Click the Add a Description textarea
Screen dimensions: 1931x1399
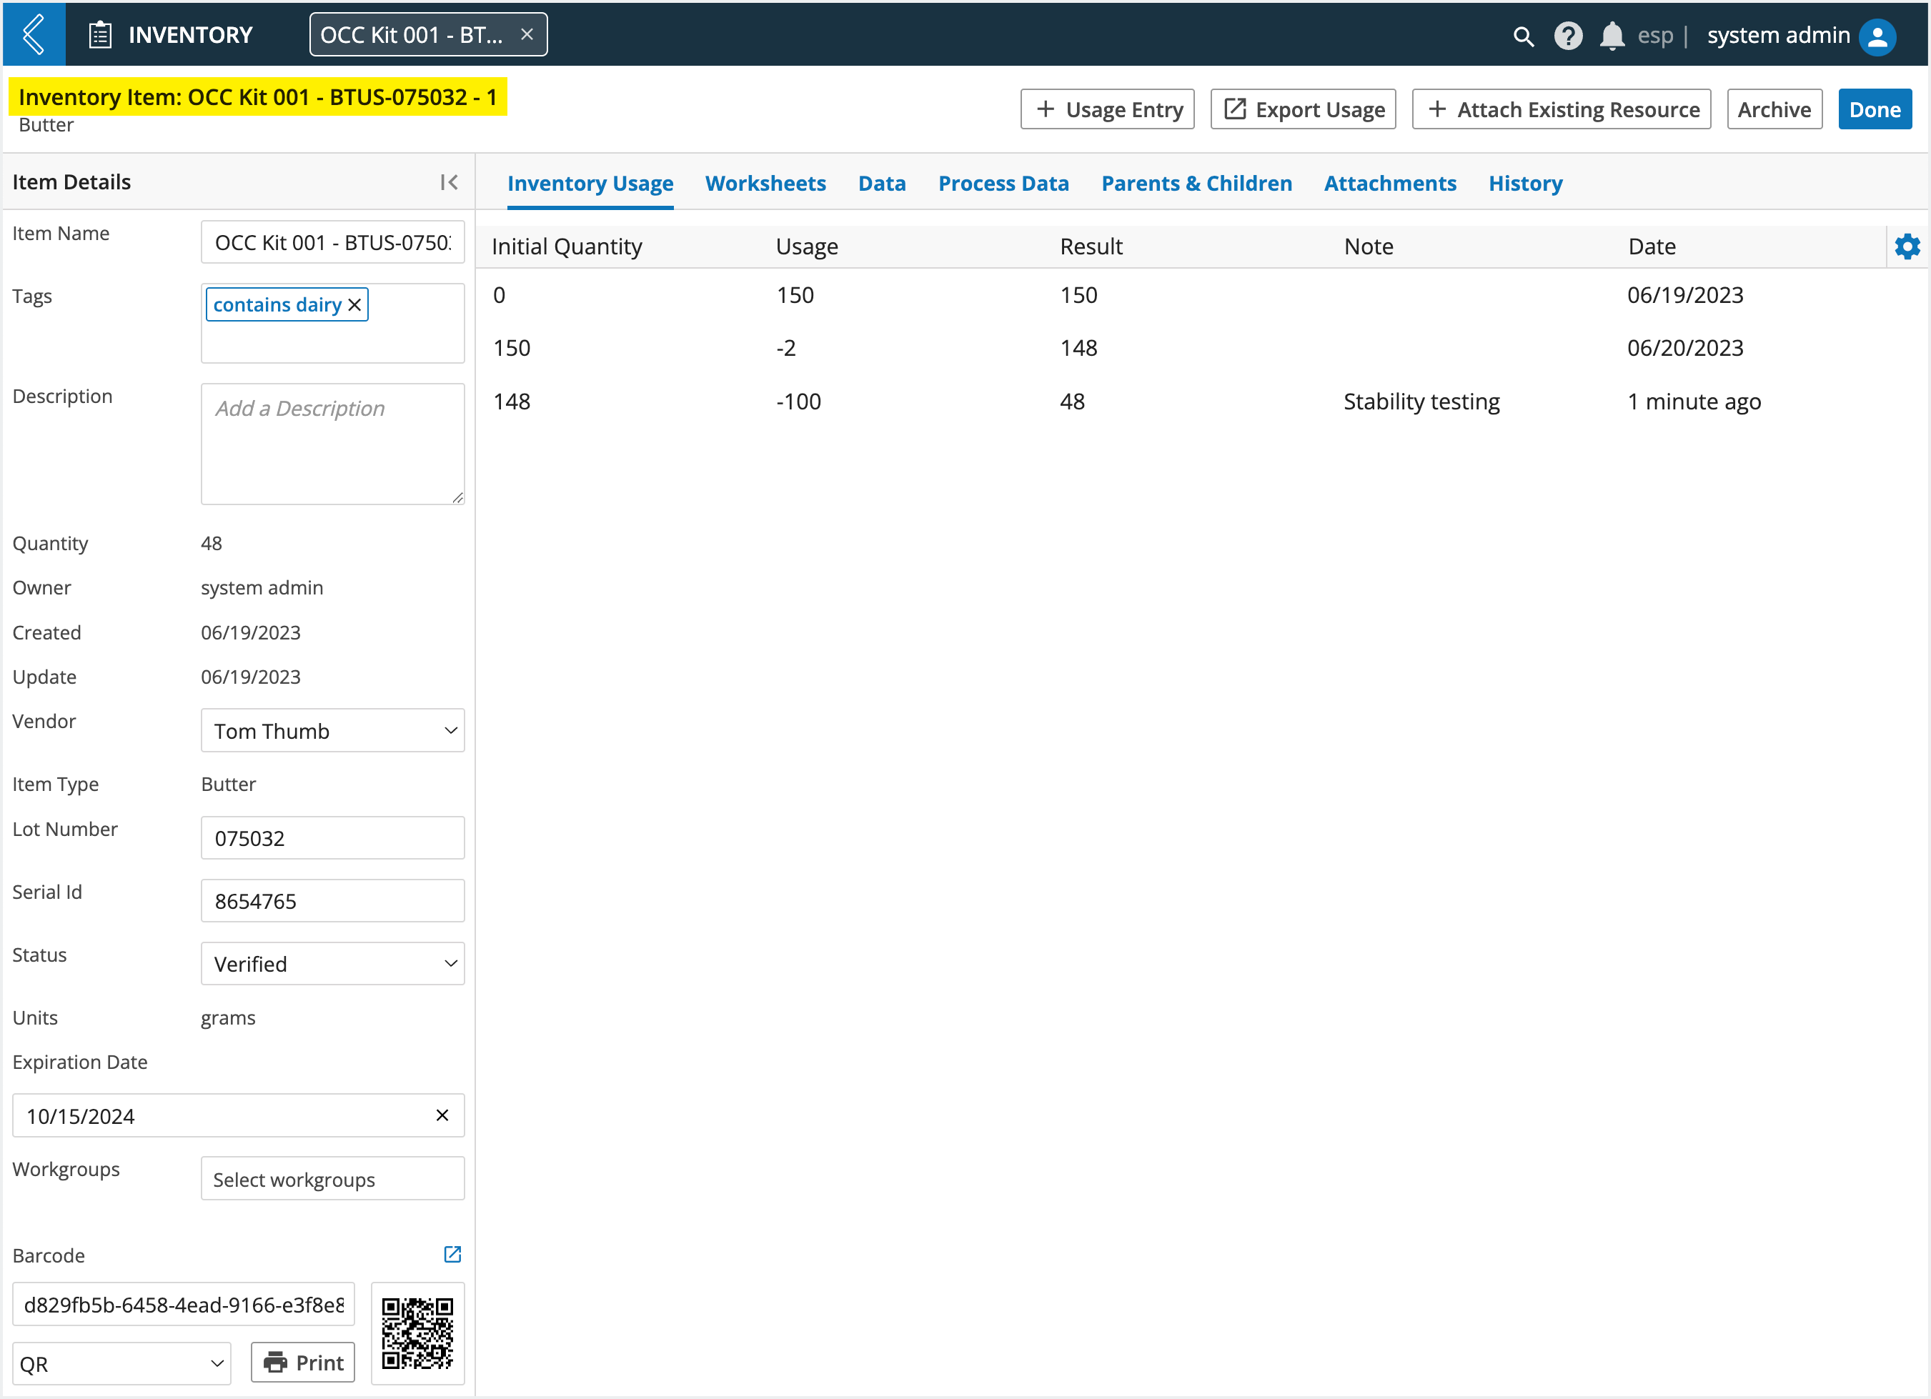point(333,444)
